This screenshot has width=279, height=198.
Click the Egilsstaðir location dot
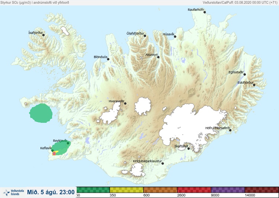click(245, 74)
